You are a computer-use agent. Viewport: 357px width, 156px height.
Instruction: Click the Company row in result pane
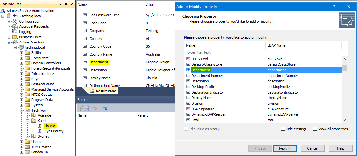[126, 31]
